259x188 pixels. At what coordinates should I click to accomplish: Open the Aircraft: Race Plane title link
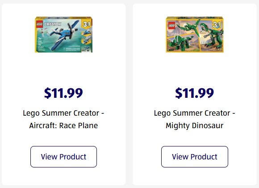63,119
